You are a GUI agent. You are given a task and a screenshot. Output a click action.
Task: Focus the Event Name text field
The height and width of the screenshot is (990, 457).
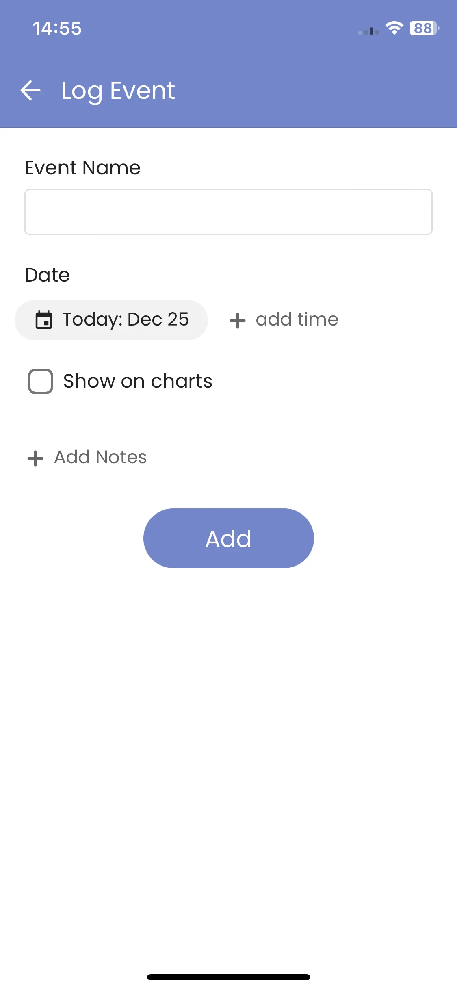228,212
